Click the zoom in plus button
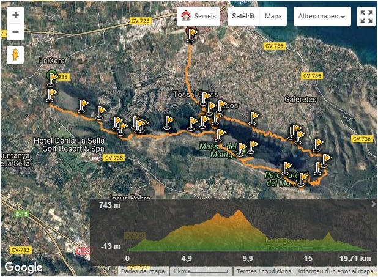This screenshot has width=378, height=277. click(x=15, y=15)
